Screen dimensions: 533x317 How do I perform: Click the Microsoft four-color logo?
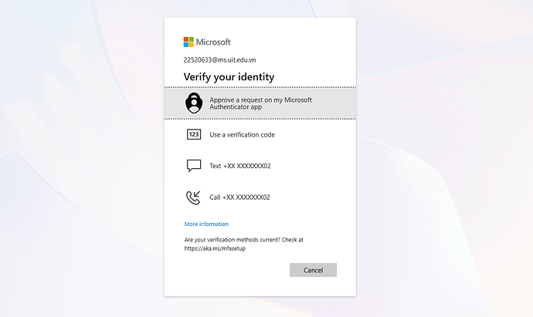[188, 42]
